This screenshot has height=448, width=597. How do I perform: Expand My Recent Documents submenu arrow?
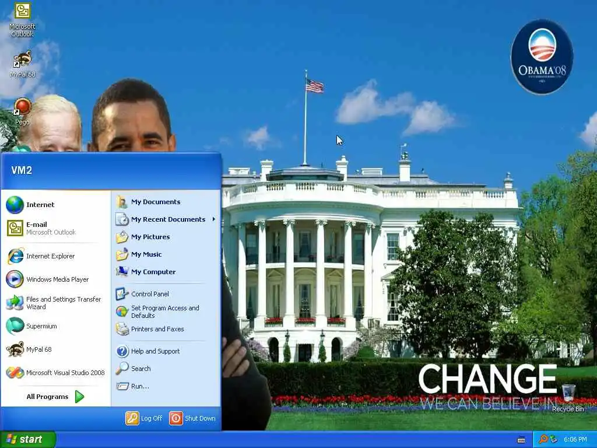click(214, 219)
